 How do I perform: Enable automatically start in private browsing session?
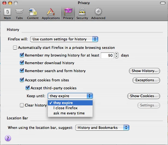pyautogui.click(x=15, y=48)
